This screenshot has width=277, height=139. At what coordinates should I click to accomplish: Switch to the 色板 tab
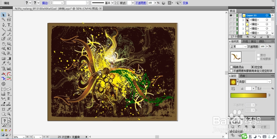[243, 76]
